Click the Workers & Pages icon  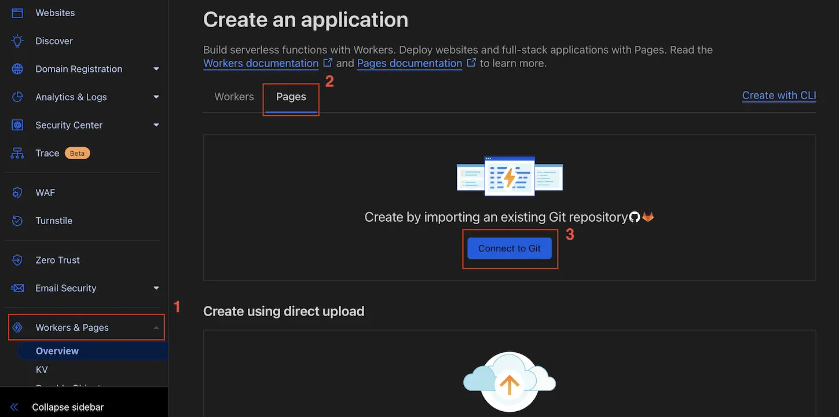(17, 328)
